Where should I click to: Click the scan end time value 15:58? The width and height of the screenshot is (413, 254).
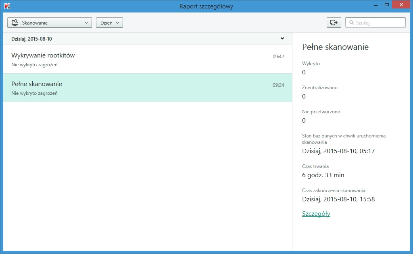click(x=338, y=199)
